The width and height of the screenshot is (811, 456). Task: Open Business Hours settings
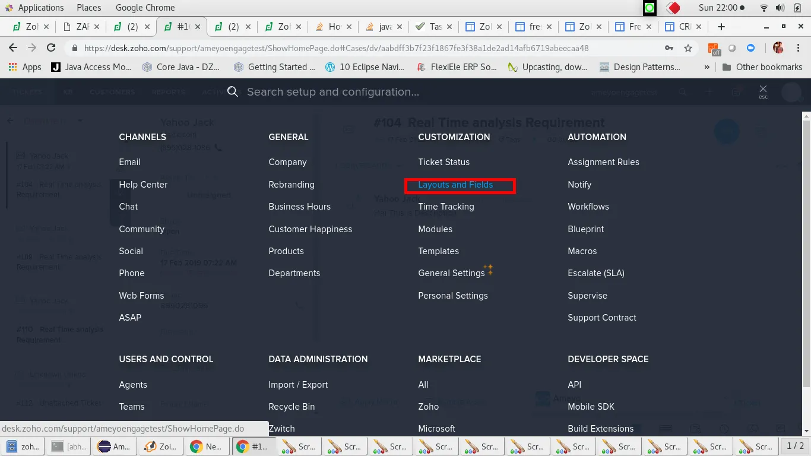[x=299, y=207]
